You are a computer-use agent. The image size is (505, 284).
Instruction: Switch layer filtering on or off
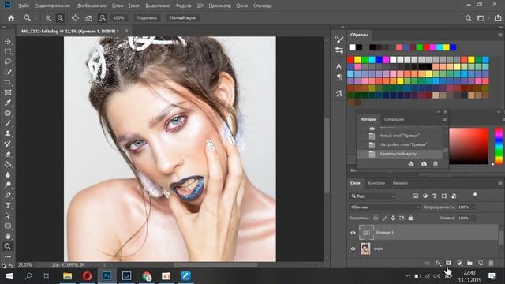[x=475, y=195]
